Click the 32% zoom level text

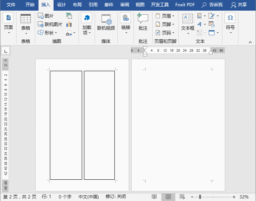point(244,197)
